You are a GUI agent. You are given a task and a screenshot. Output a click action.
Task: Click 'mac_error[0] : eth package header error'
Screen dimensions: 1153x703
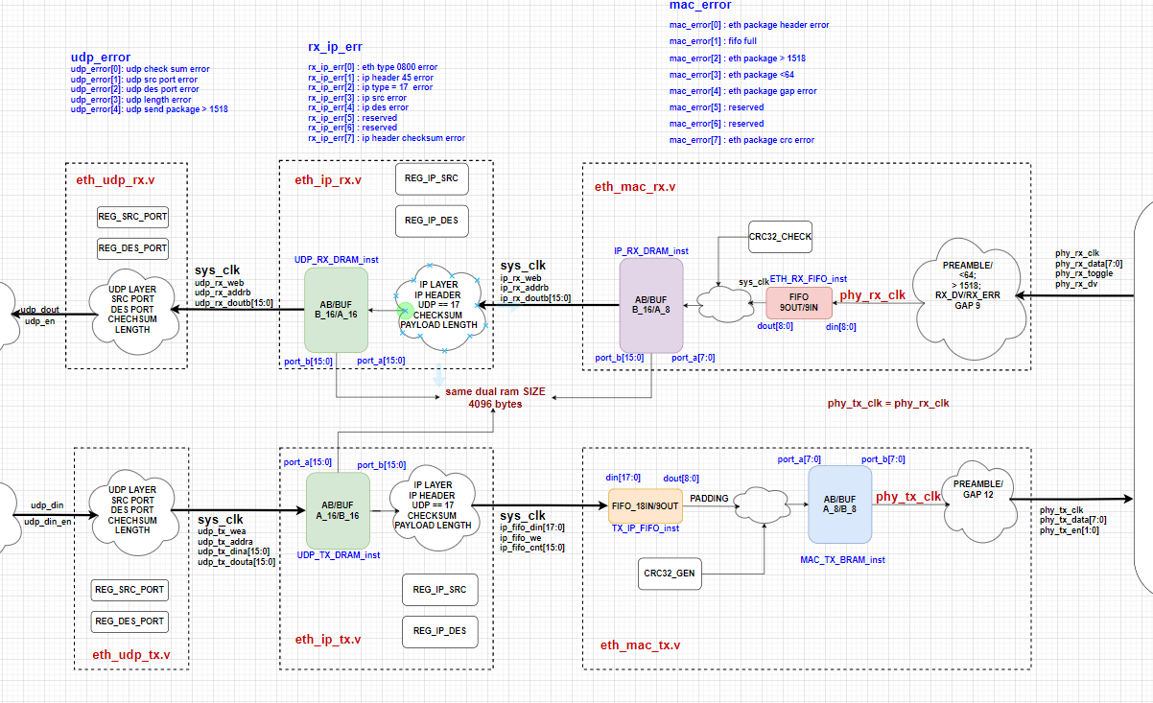[x=749, y=25]
